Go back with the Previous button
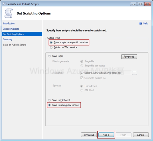The image size is (153, 141). (89, 135)
